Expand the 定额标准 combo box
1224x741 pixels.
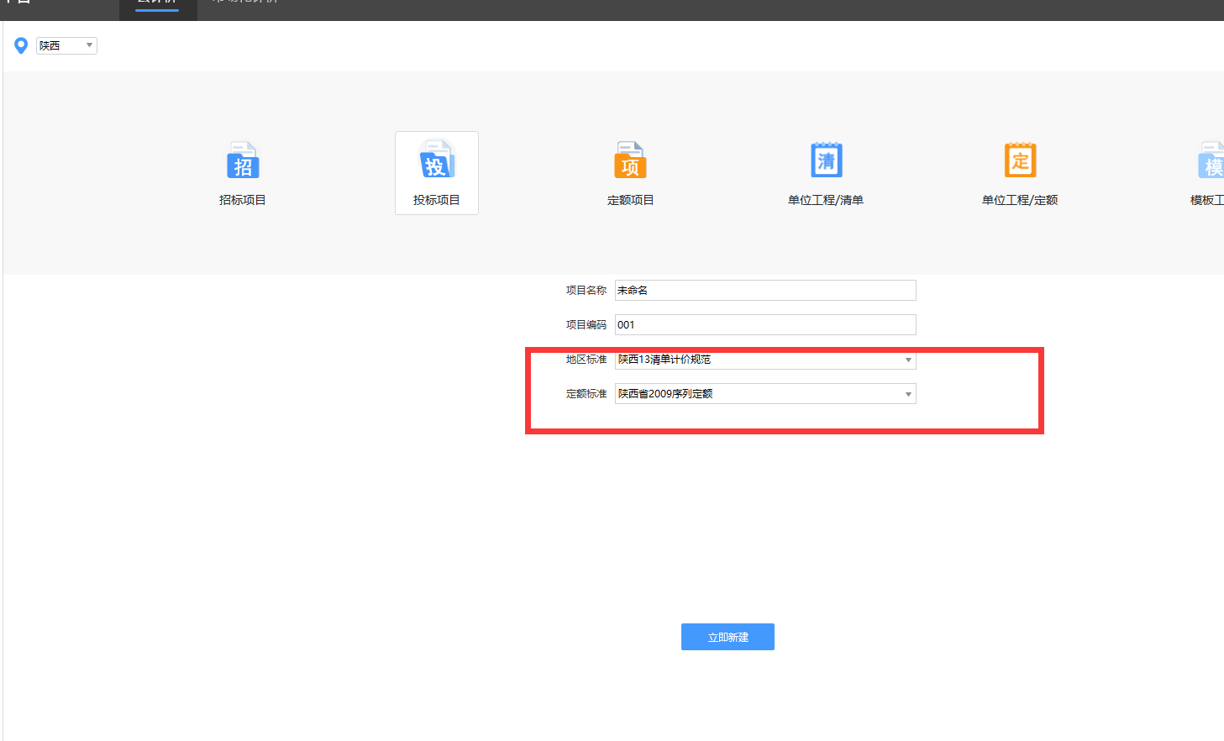click(x=765, y=394)
